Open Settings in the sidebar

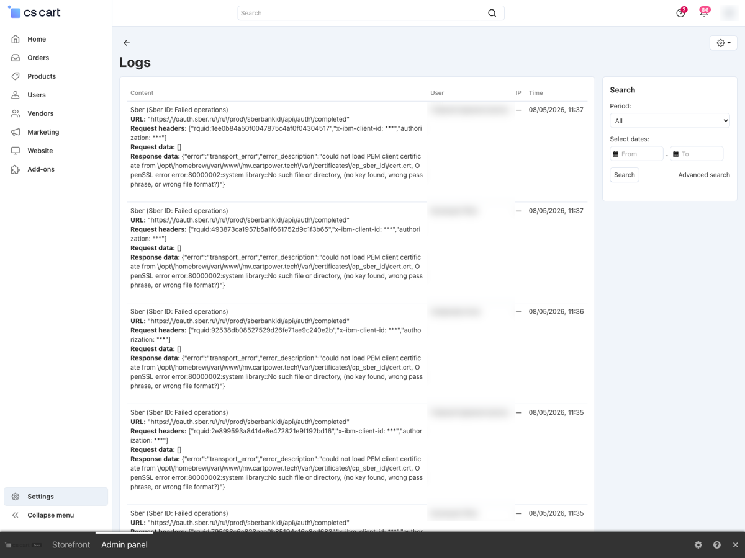pos(56,497)
